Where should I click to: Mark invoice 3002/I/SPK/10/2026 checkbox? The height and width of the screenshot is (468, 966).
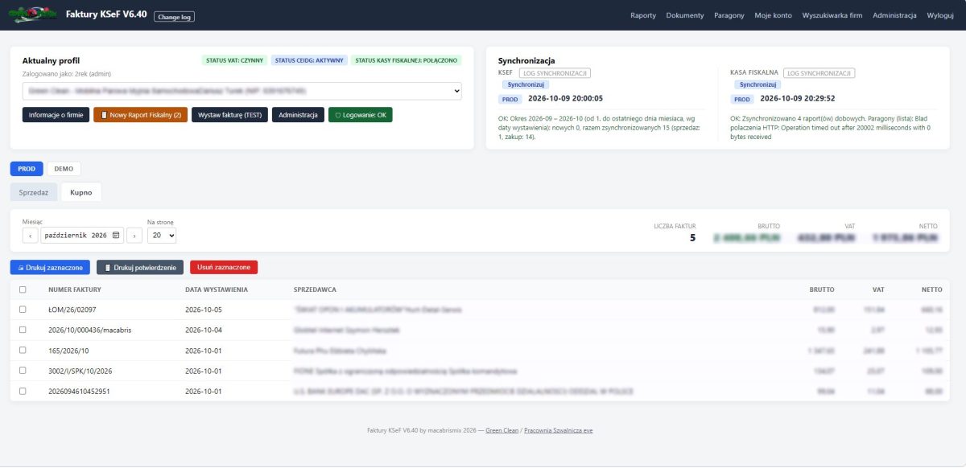click(23, 371)
